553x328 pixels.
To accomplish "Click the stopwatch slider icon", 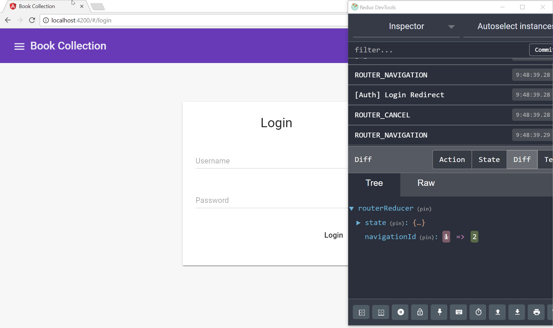I will click(x=478, y=312).
